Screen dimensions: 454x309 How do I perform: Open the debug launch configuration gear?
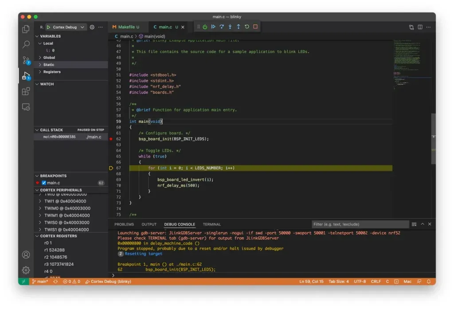(92, 27)
